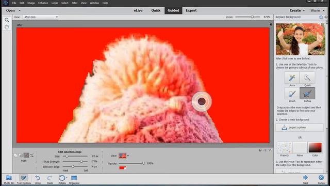330x186 pixels.
Task: Choose the Presets background option
Action: [x=284, y=147]
